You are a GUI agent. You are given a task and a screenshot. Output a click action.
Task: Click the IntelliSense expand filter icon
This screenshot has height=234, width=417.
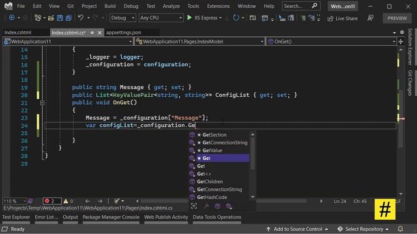click(194, 206)
